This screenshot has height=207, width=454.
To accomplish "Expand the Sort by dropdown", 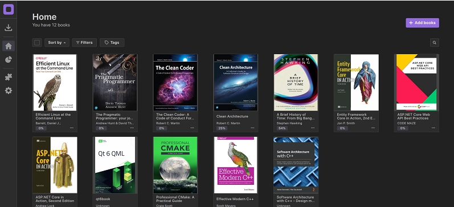I will (x=57, y=43).
